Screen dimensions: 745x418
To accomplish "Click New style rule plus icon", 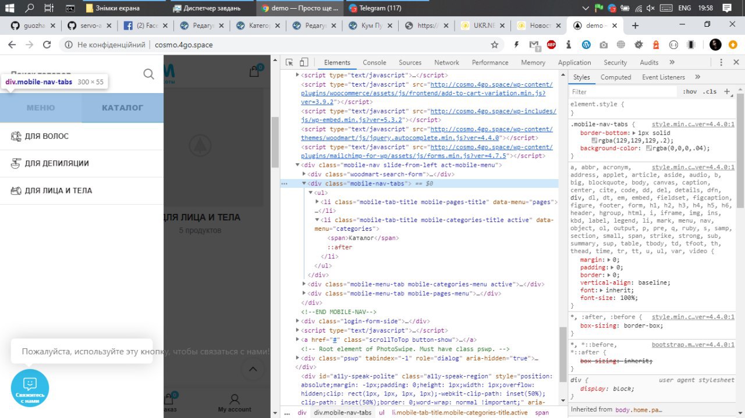I will [x=726, y=92].
